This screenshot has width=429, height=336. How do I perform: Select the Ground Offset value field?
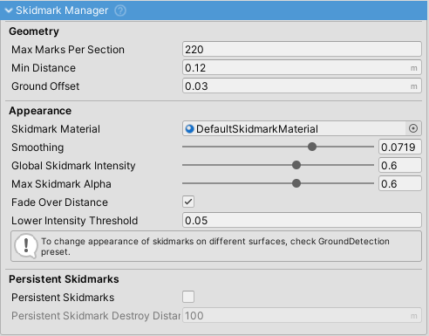(302, 86)
